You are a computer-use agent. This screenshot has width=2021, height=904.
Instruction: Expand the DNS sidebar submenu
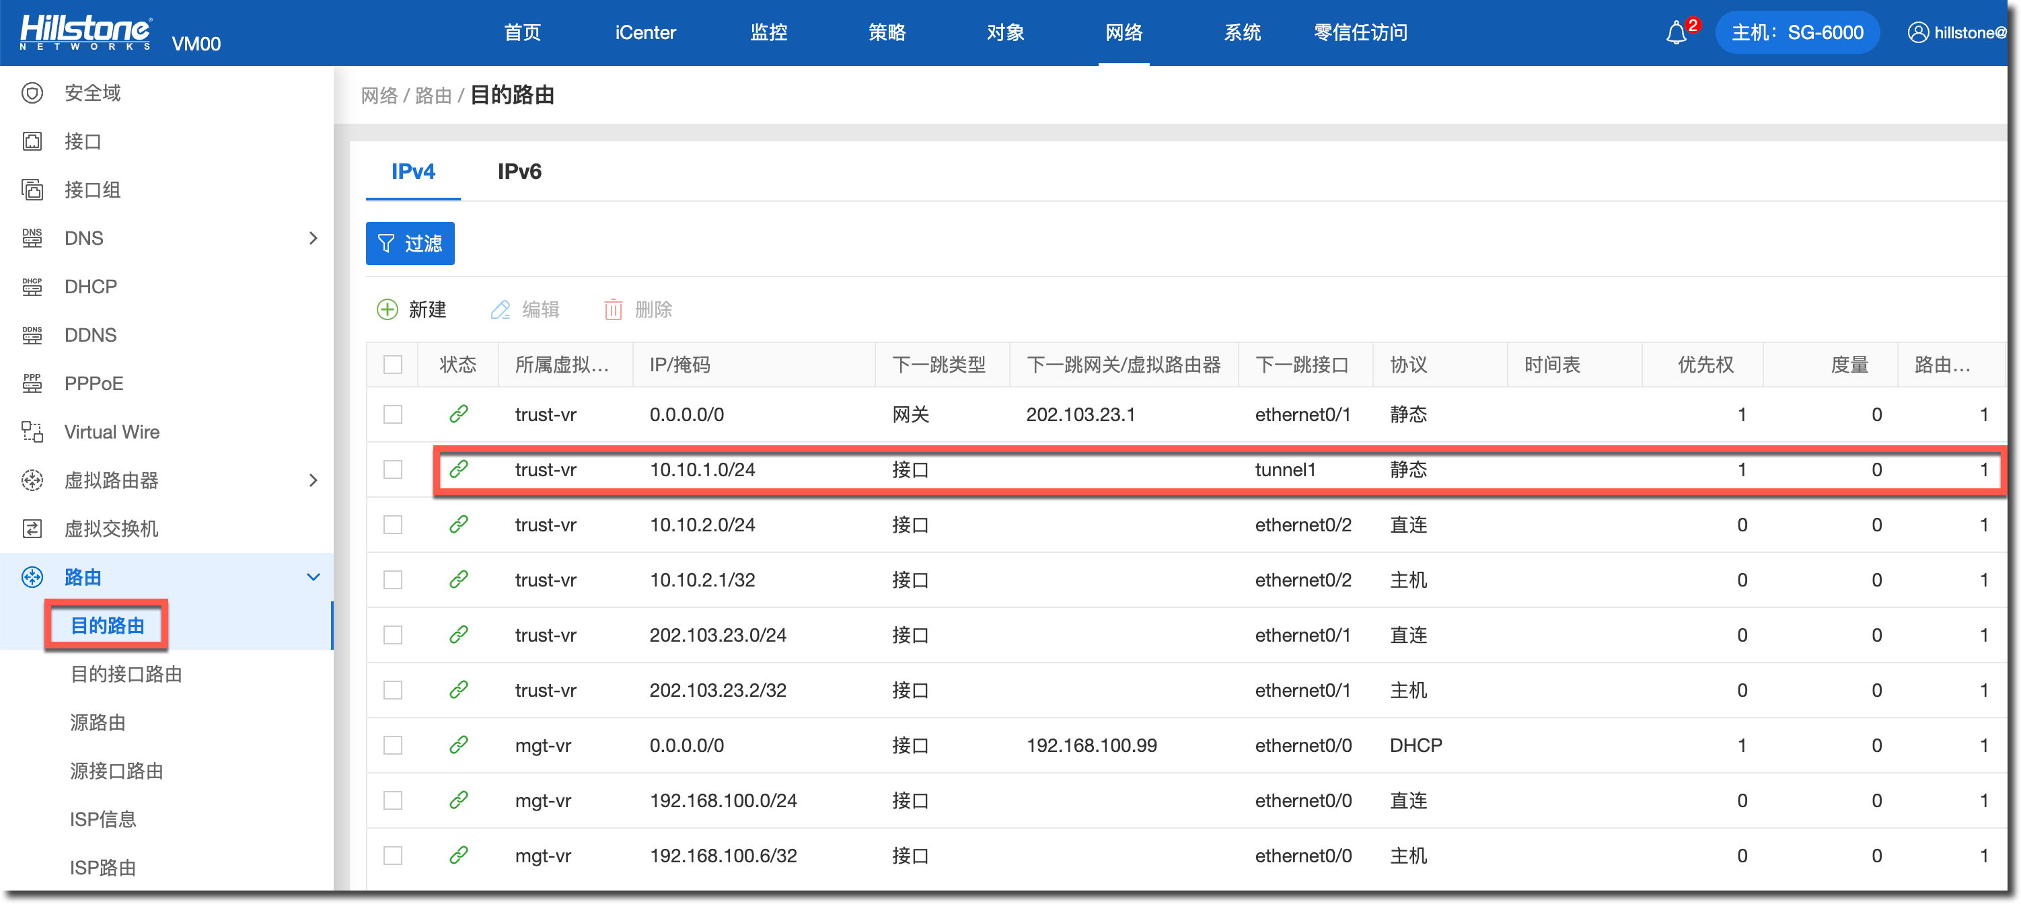pos(313,238)
